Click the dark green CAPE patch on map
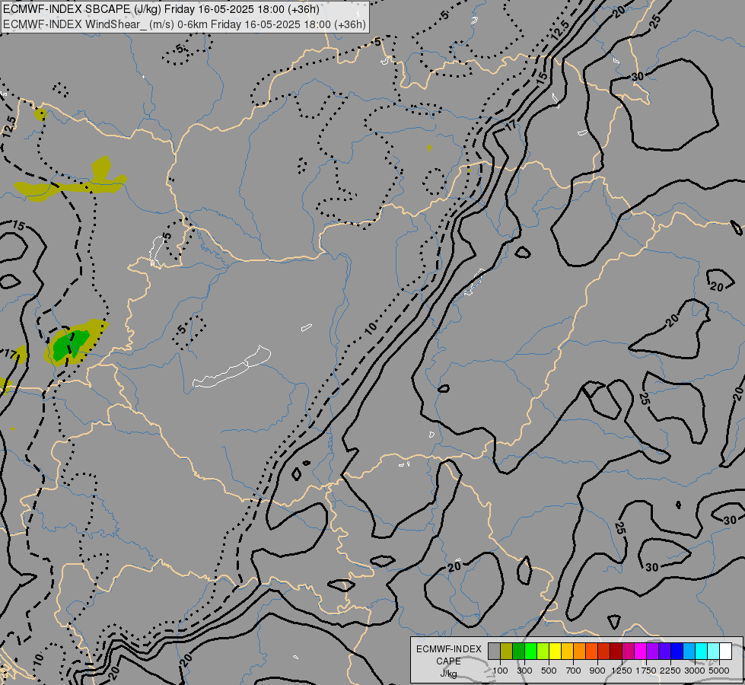This screenshot has height=685, width=745. click(70, 344)
